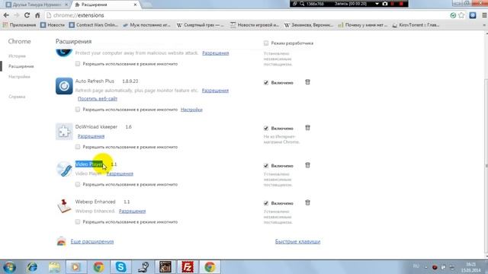Image resolution: width=488 pixels, height=274 pixels.
Task: Open the Быстрые клавиши link
Action: tap(297, 241)
